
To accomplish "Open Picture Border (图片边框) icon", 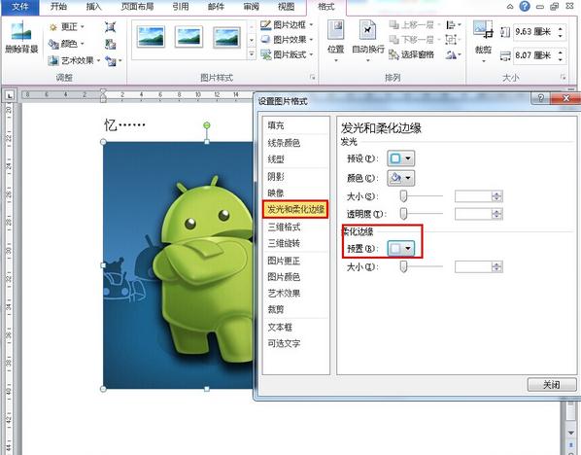I will 265,25.
